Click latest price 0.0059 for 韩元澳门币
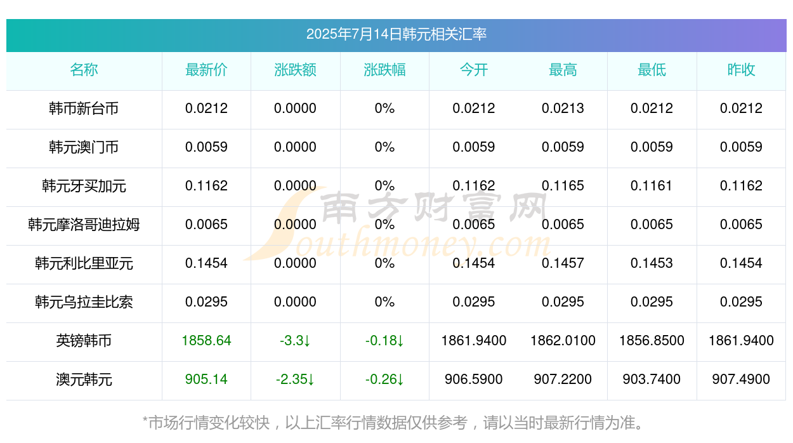 (x=206, y=147)
